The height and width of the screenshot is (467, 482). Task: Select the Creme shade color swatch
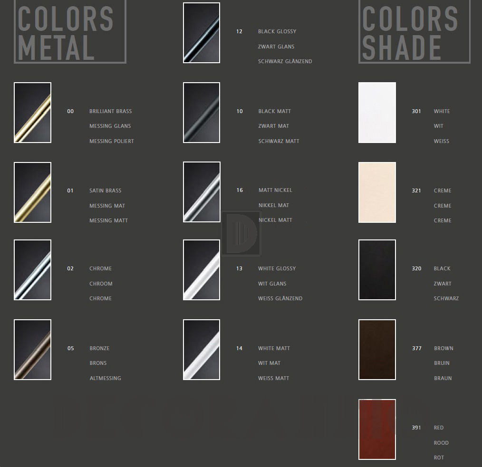pyautogui.click(x=377, y=192)
